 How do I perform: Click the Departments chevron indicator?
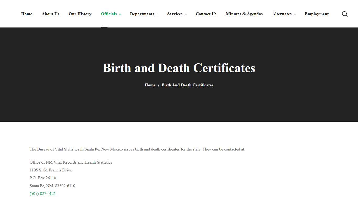pos(158,14)
